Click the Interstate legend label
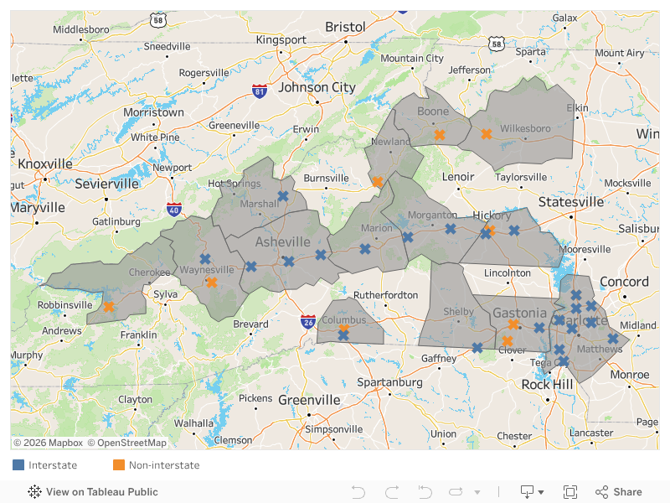 click(x=53, y=465)
